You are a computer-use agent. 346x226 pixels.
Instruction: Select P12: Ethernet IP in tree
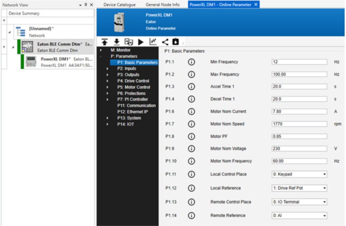133,112
